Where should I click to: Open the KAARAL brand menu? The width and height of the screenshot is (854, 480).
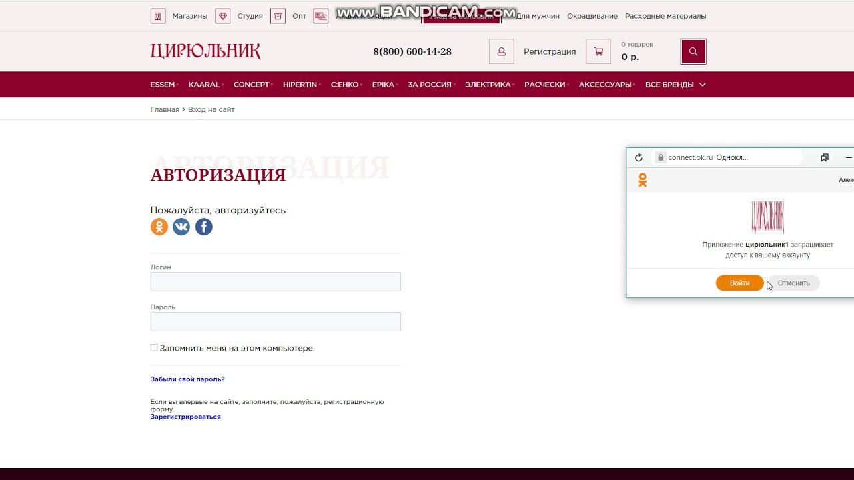point(204,85)
